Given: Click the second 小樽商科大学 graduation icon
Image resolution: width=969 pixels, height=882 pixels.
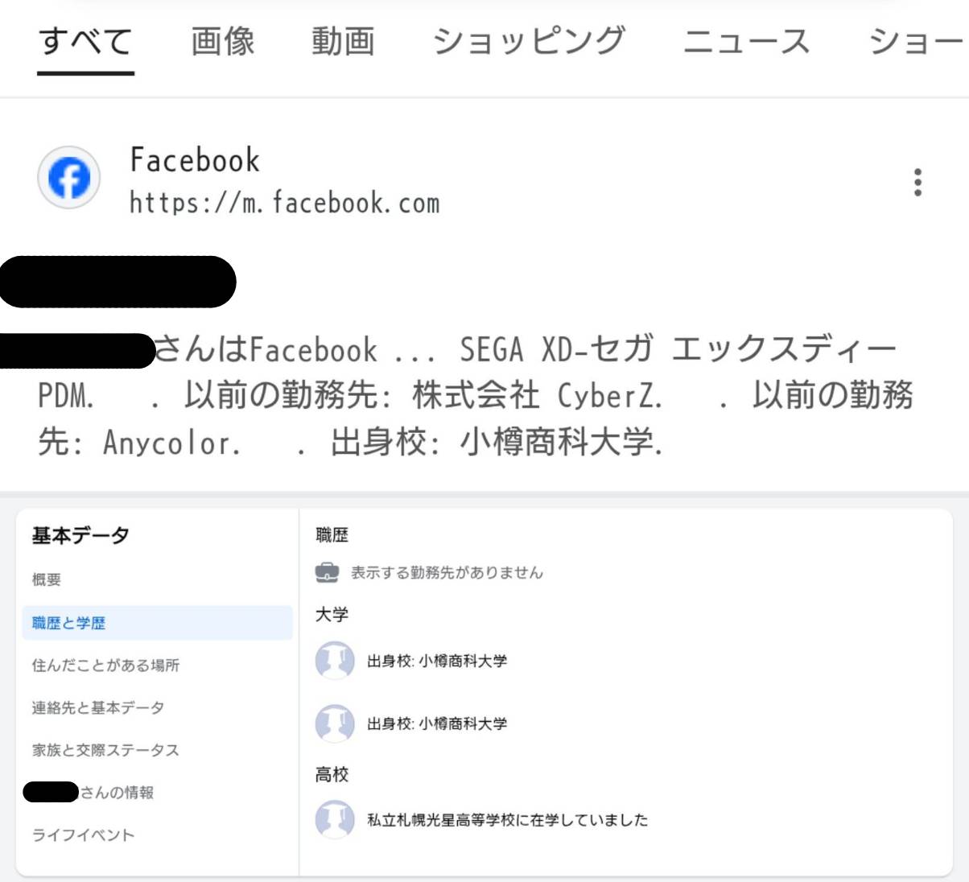Looking at the screenshot, I should (335, 723).
